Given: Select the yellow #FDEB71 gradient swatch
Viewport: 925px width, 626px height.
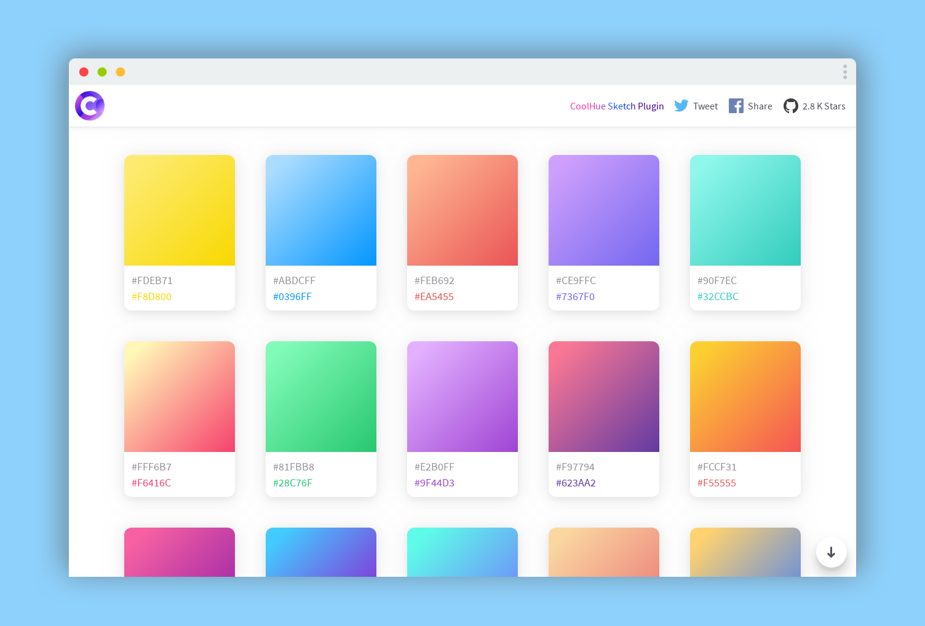Looking at the screenshot, I should (180, 210).
